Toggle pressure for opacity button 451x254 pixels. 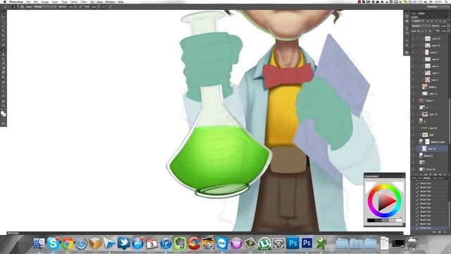tap(80, 6)
